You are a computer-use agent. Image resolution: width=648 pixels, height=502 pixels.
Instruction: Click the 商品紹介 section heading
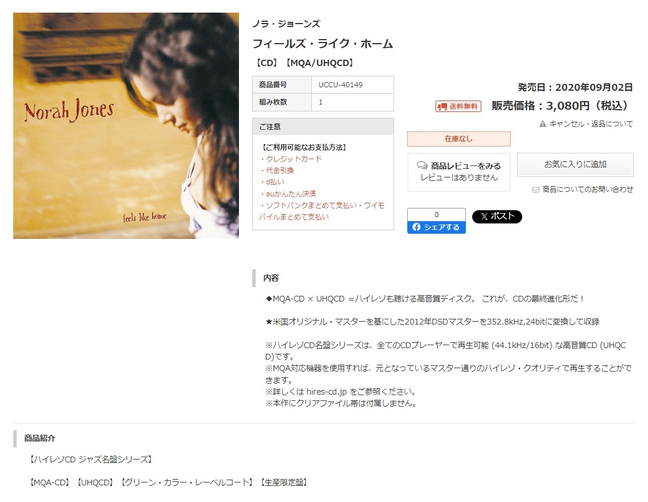(x=40, y=438)
